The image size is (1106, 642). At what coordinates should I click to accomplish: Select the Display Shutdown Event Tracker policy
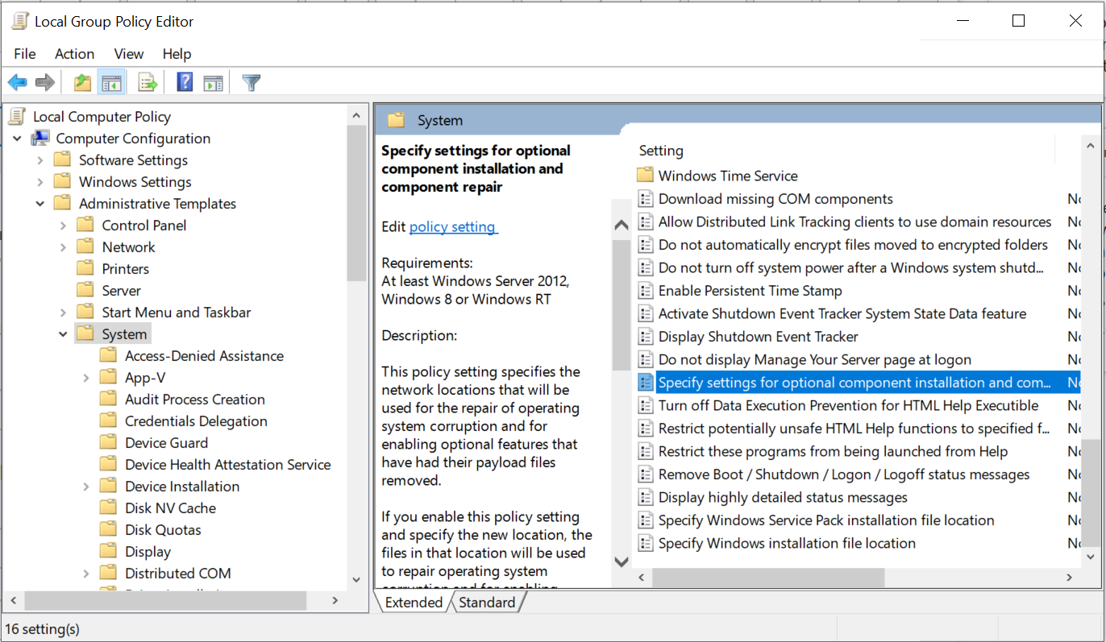coord(758,337)
